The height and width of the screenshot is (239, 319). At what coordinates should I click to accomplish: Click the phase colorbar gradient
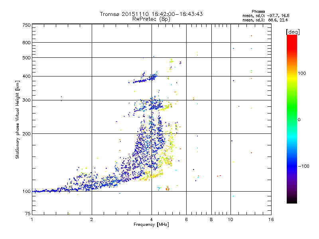[x=292, y=119]
